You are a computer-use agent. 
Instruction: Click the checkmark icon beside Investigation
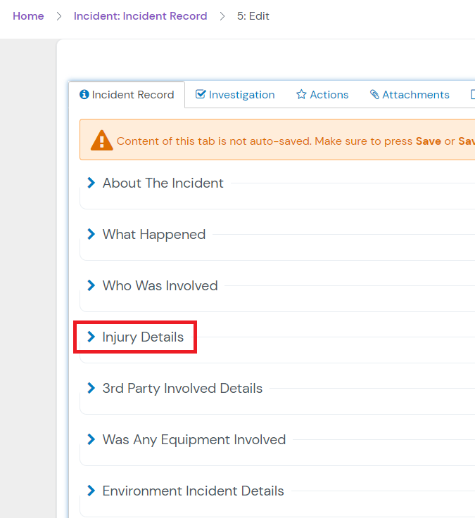[201, 95]
